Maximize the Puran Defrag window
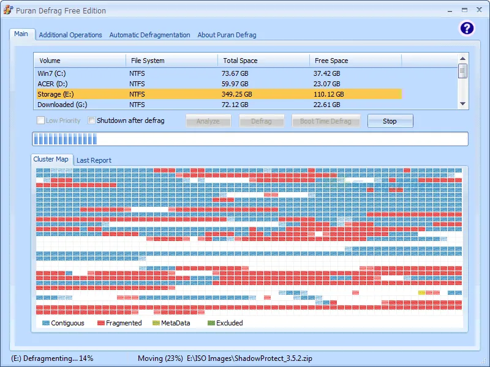Viewport: 490px width, 367px height. [x=465, y=10]
